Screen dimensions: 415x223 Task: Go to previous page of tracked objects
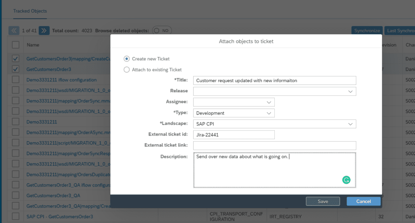pos(14,31)
